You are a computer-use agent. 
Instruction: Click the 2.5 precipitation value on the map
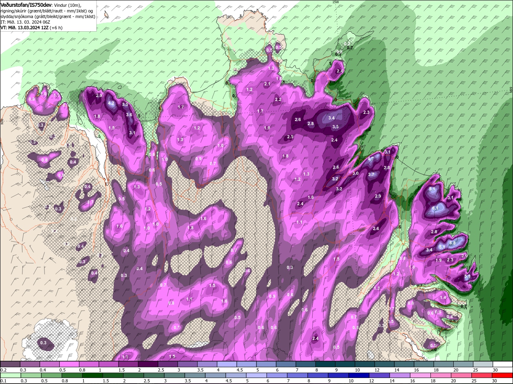[291, 137]
